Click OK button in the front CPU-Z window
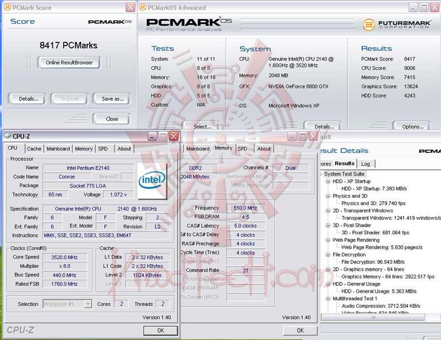The width and height of the screenshot is (441, 340). 160,331
